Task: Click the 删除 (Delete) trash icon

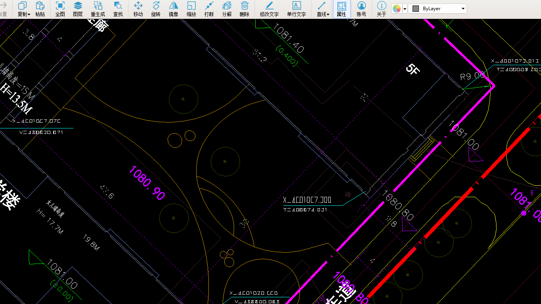Action: [x=245, y=6]
